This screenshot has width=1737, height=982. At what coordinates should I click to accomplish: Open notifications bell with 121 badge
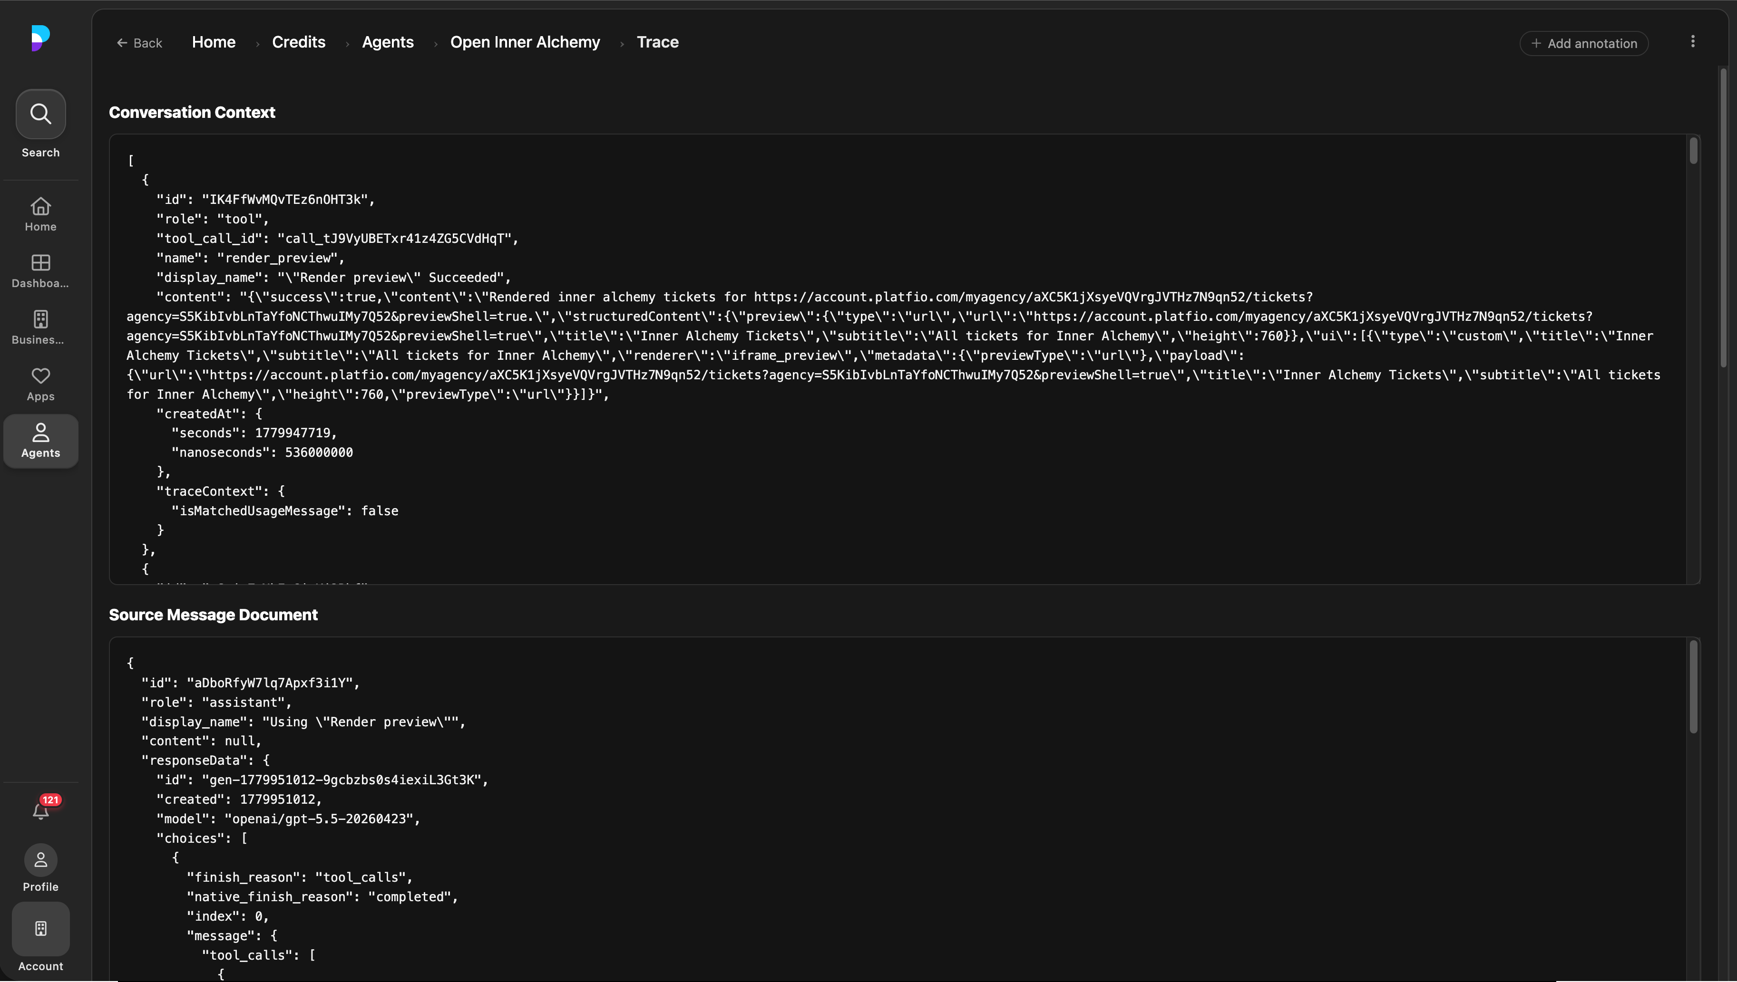tap(41, 809)
